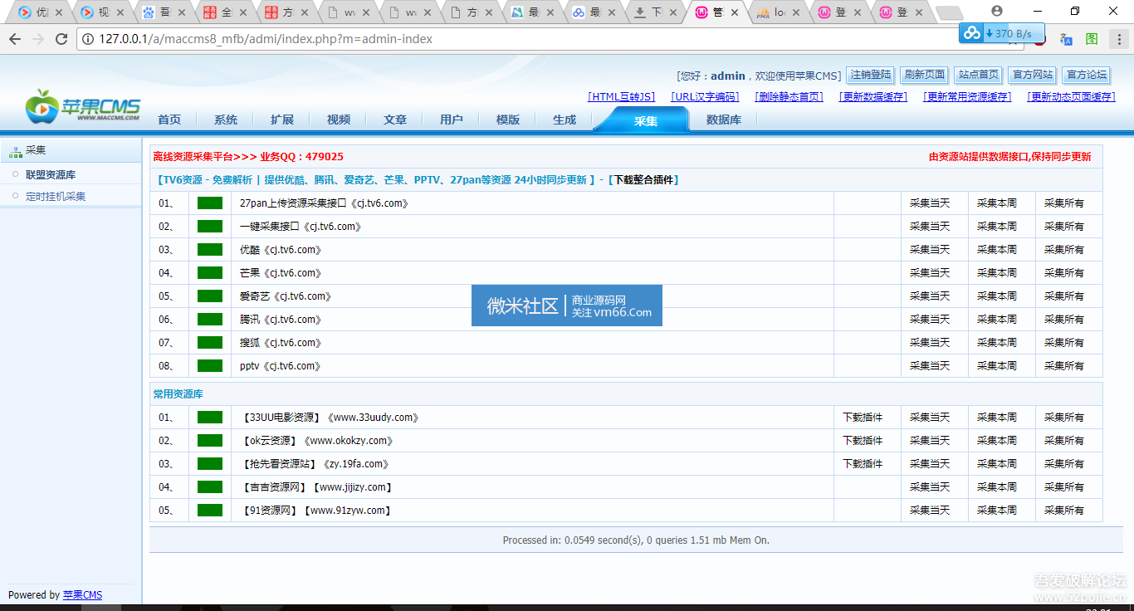Select 定时挂机采集 in the sidebar

pyautogui.click(x=56, y=197)
